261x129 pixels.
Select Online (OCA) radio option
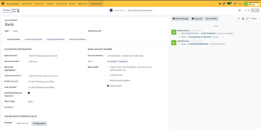pos(108,86)
